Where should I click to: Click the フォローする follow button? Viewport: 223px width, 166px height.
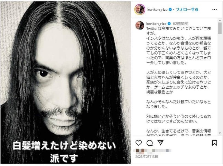click(x=187, y=10)
